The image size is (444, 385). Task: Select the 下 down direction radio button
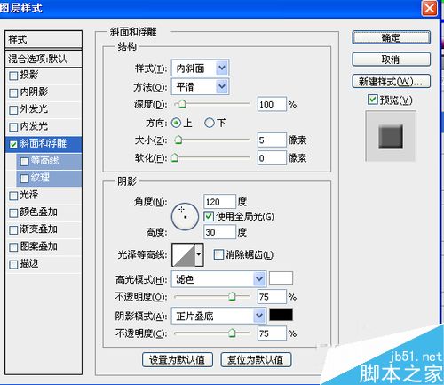tap(210, 123)
